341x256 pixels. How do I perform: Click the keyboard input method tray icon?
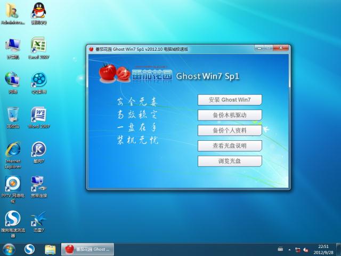tap(280, 249)
